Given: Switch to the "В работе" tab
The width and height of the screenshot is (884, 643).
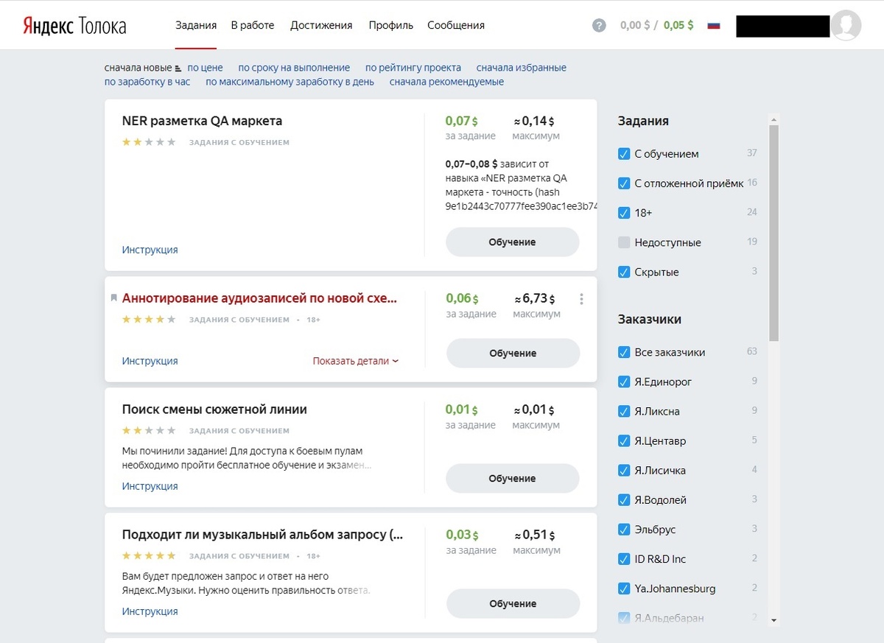Looking at the screenshot, I should click(x=252, y=25).
